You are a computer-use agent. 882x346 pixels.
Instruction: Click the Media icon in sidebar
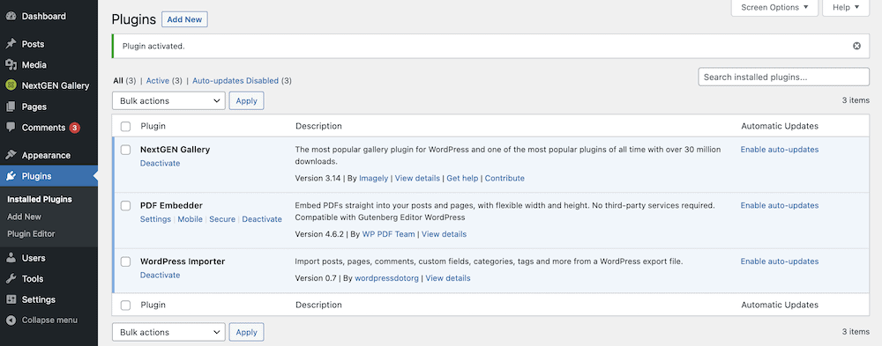click(11, 64)
